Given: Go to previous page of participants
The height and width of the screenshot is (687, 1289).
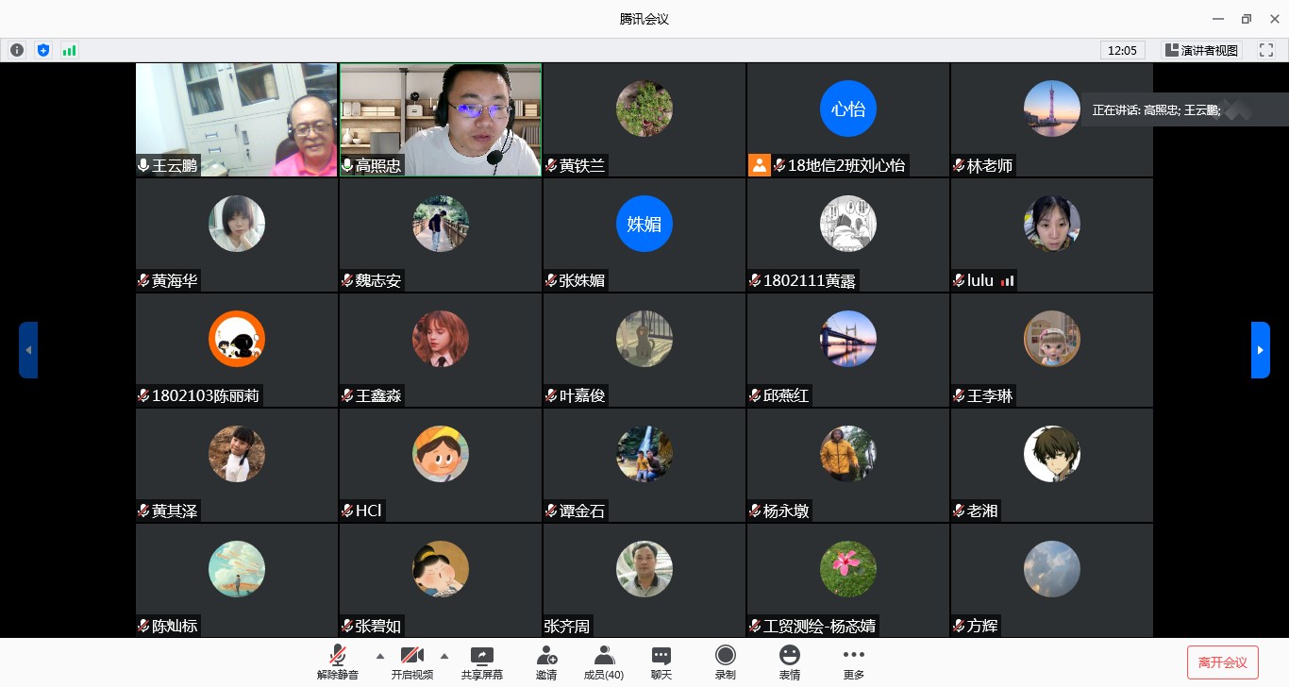Looking at the screenshot, I should (x=28, y=350).
